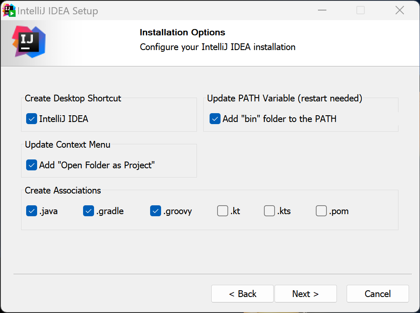This screenshot has width=420, height=313.
Task: Click the "Installation Options" heading
Action: pos(182,32)
